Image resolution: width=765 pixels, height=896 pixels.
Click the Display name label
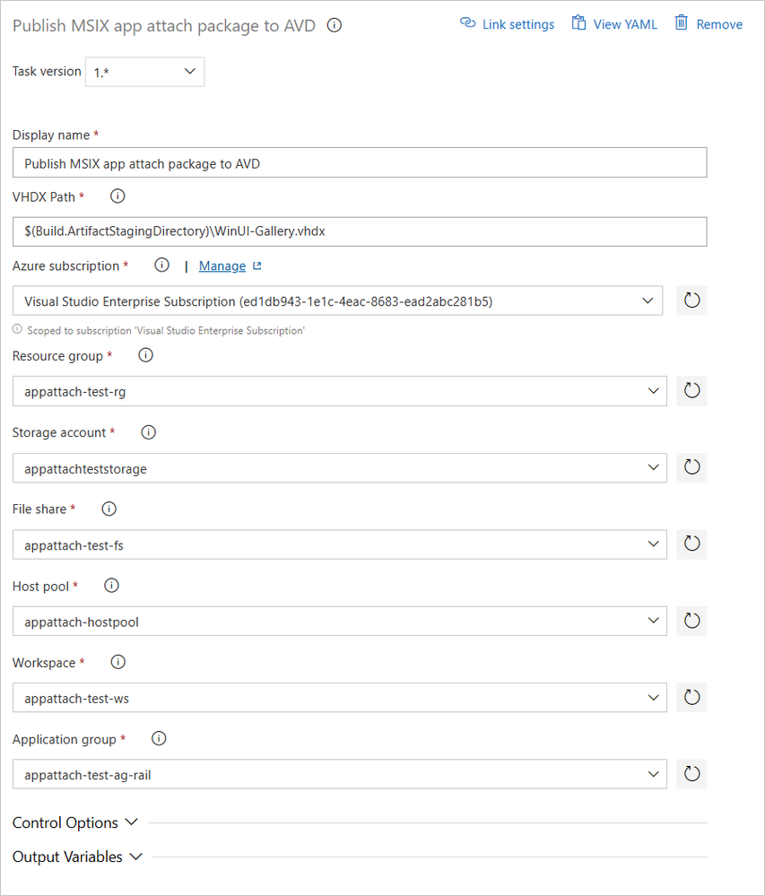click(x=51, y=135)
